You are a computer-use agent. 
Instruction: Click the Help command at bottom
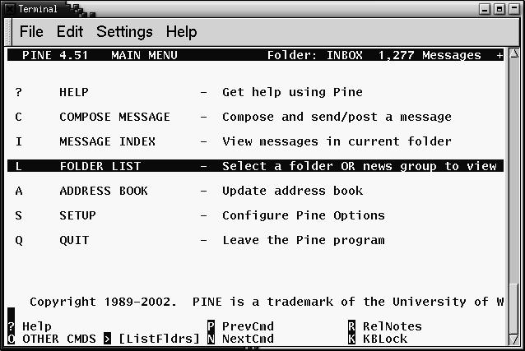coord(37,326)
